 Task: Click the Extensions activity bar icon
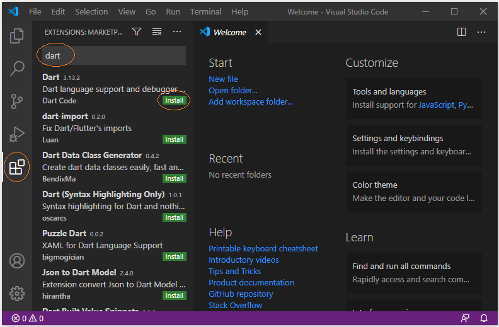tap(17, 168)
